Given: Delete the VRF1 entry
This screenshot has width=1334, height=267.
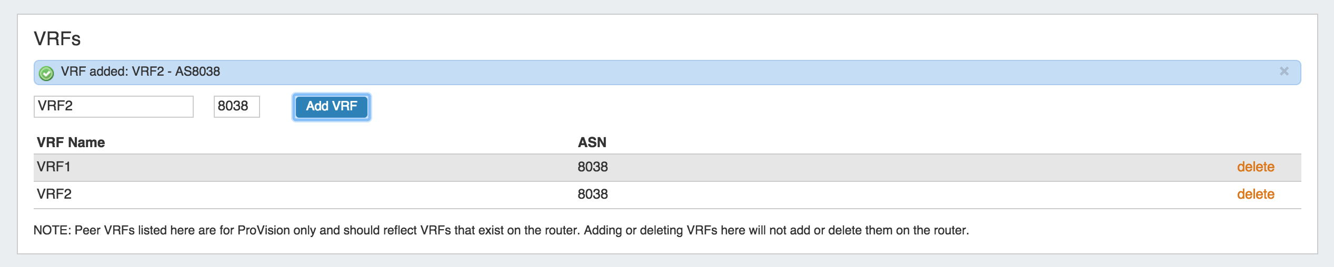Looking at the screenshot, I should (1255, 167).
